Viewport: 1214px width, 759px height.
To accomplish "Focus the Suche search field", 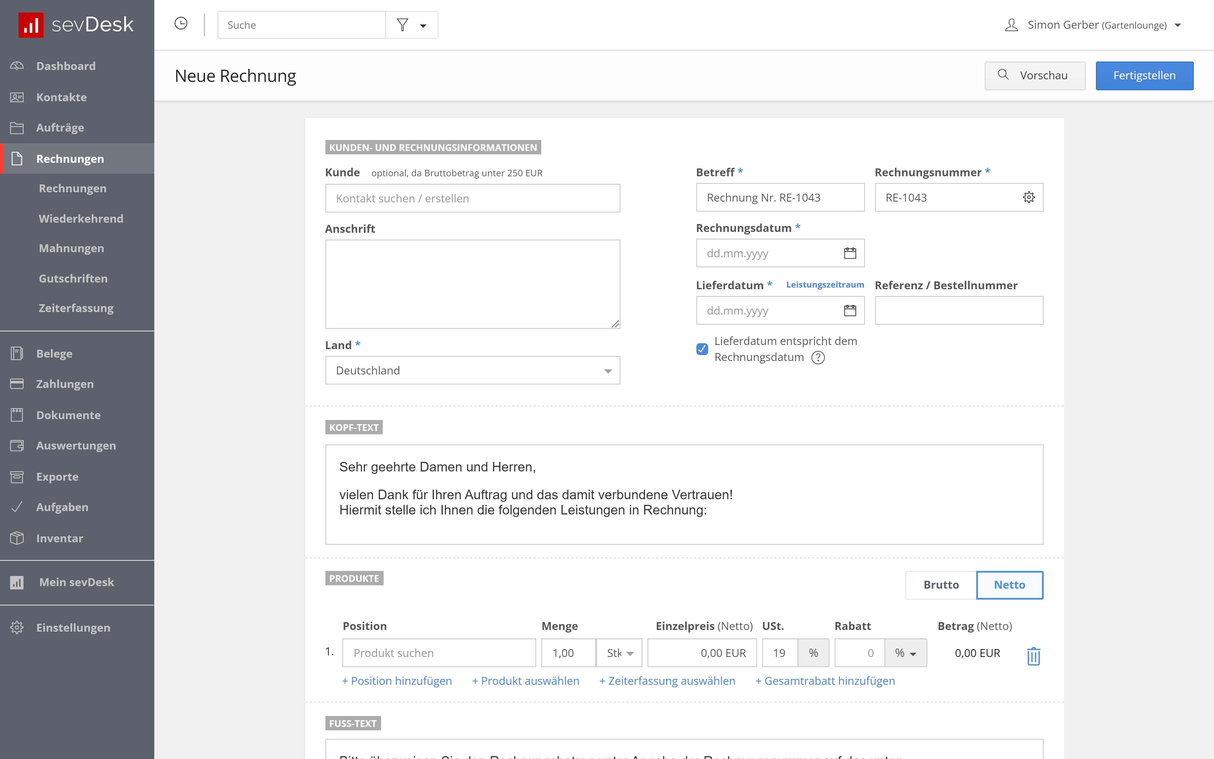I will coord(302,25).
